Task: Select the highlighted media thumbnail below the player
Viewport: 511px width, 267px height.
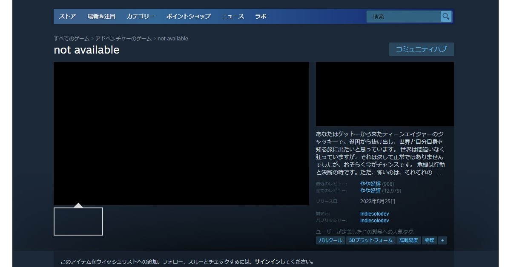Action: (78, 222)
